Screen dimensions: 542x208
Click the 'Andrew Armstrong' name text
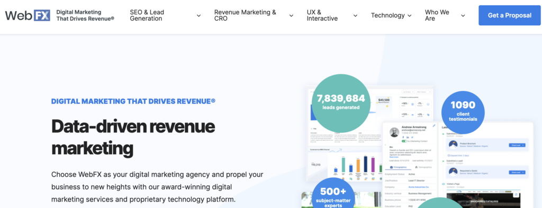click(x=414, y=127)
